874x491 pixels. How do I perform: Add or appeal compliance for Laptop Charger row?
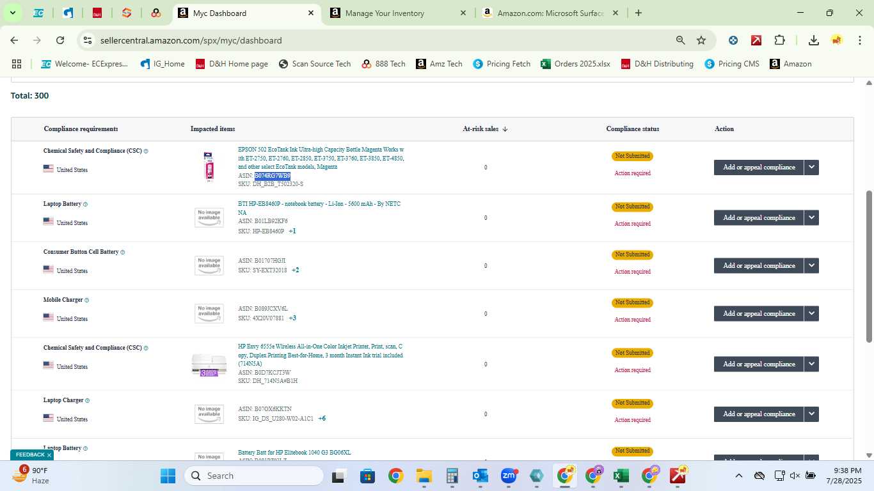point(759,414)
